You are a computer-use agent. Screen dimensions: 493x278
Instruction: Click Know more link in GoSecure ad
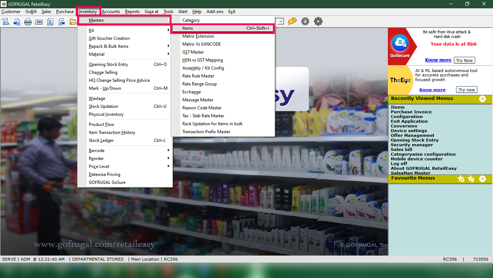pyautogui.click(x=438, y=60)
